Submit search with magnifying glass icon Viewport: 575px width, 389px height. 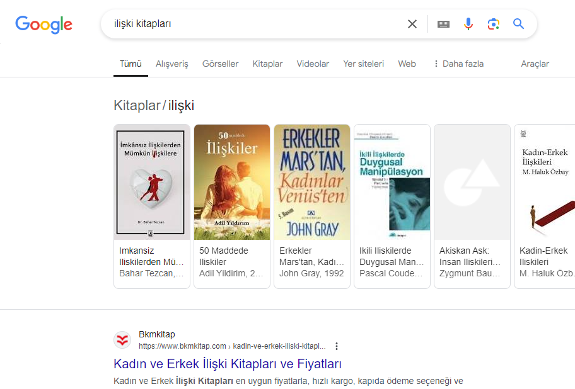518,24
